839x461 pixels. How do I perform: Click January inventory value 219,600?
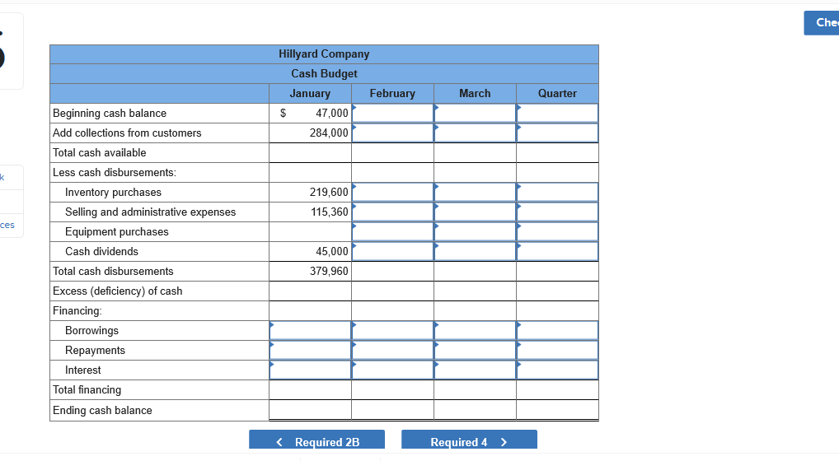point(329,193)
